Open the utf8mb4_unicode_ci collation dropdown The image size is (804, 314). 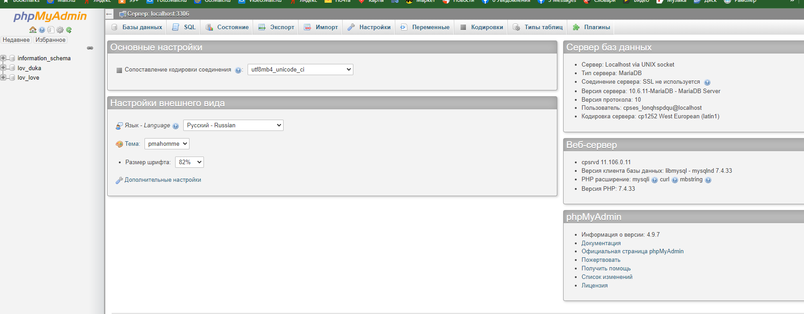pyautogui.click(x=300, y=70)
